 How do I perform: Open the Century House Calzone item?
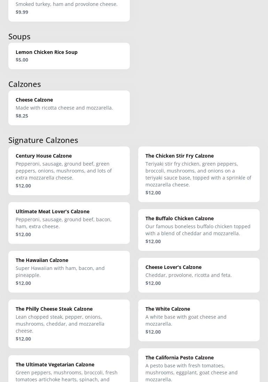69,170
